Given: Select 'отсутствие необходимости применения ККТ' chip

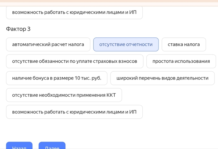Looking at the screenshot, I should tap(64, 95).
